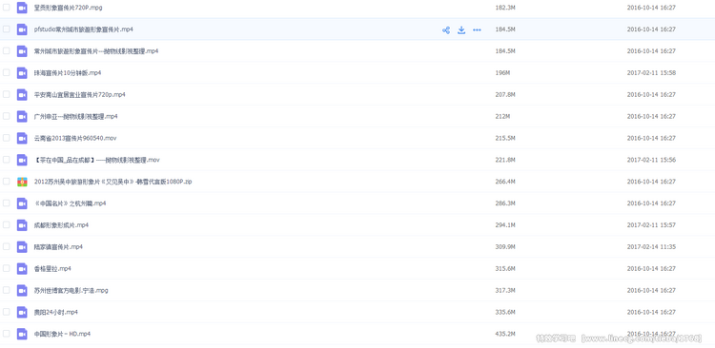Click the date 2017-02-14 11:35

tap(651, 247)
